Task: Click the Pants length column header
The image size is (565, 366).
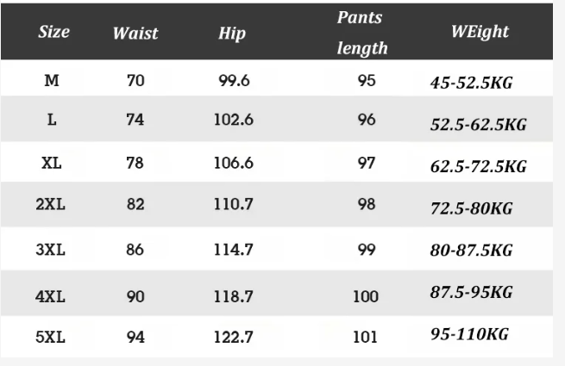Action: point(362,33)
